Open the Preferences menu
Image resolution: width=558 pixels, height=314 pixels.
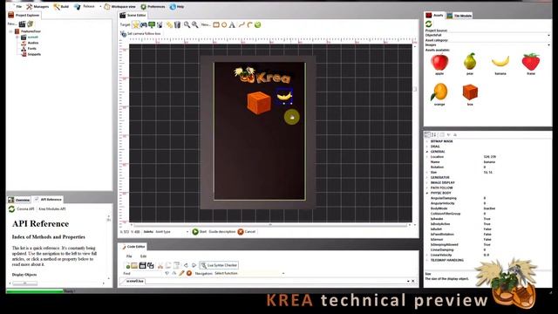[153, 7]
